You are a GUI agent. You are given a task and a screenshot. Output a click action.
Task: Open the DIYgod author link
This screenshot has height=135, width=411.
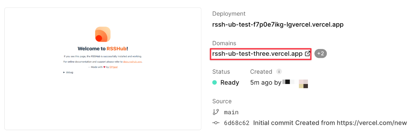click(113, 67)
